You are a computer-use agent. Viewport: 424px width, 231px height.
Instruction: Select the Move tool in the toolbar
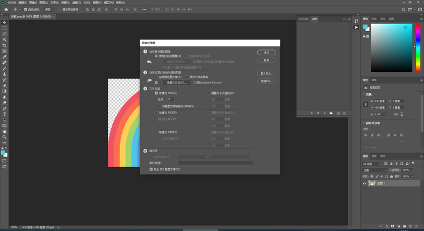point(4,23)
